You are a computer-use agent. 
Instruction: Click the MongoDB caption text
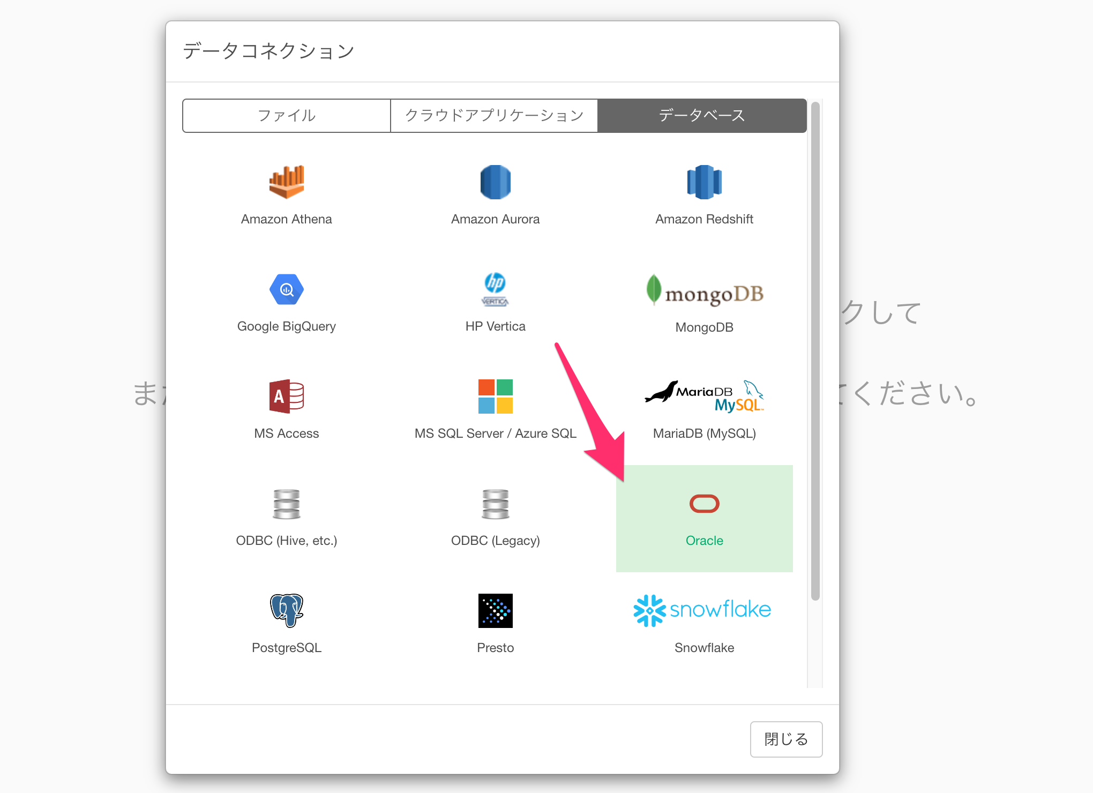(x=705, y=327)
